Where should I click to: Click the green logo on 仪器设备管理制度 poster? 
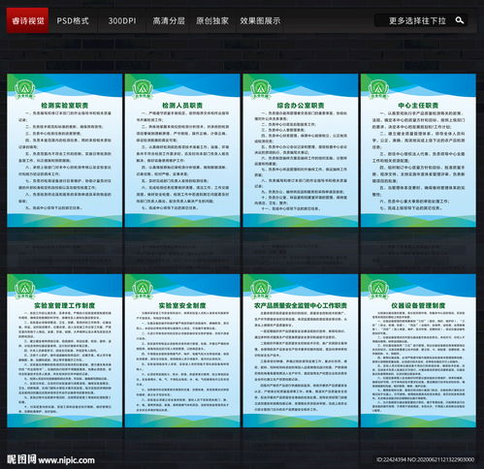(378, 290)
